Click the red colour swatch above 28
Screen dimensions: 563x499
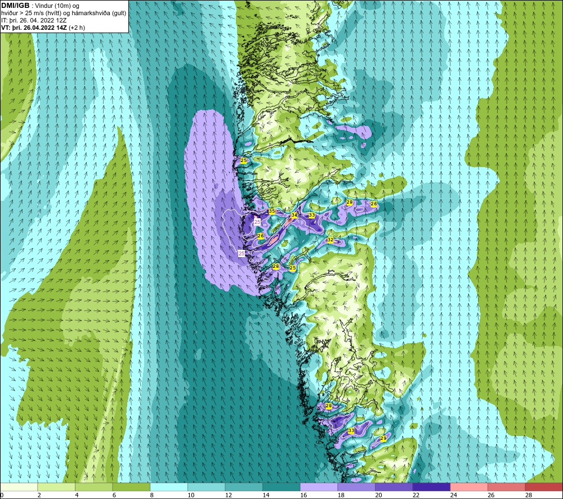(x=544, y=487)
